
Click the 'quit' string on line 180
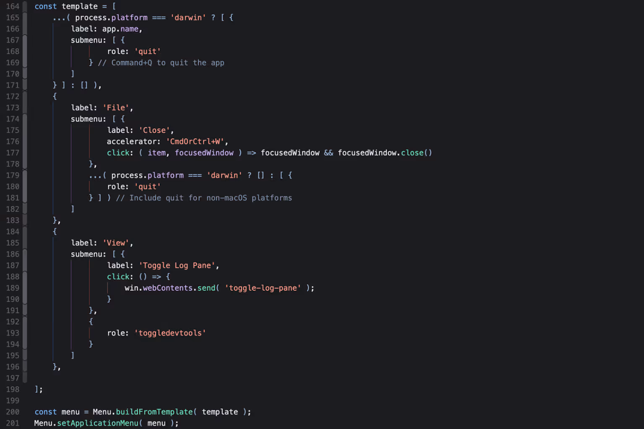(148, 186)
